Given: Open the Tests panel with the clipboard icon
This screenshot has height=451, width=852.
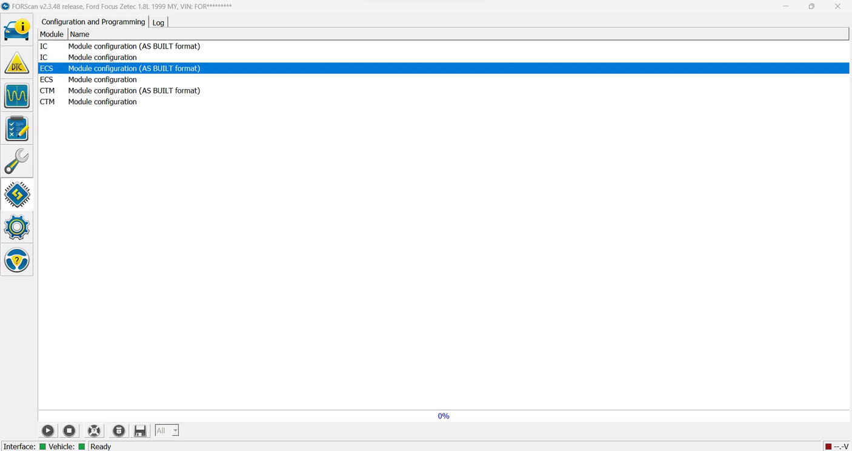Looking at the screenshot, I should pos(16,128).
